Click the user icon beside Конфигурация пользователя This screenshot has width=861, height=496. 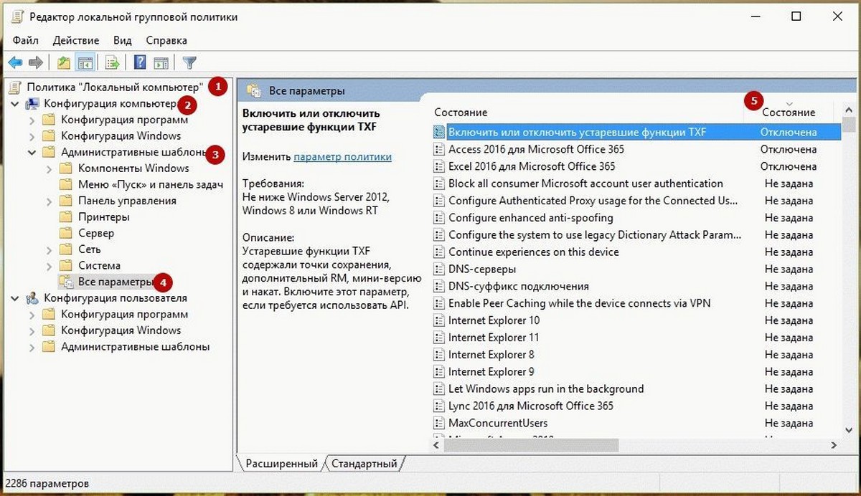click(32, 298)
